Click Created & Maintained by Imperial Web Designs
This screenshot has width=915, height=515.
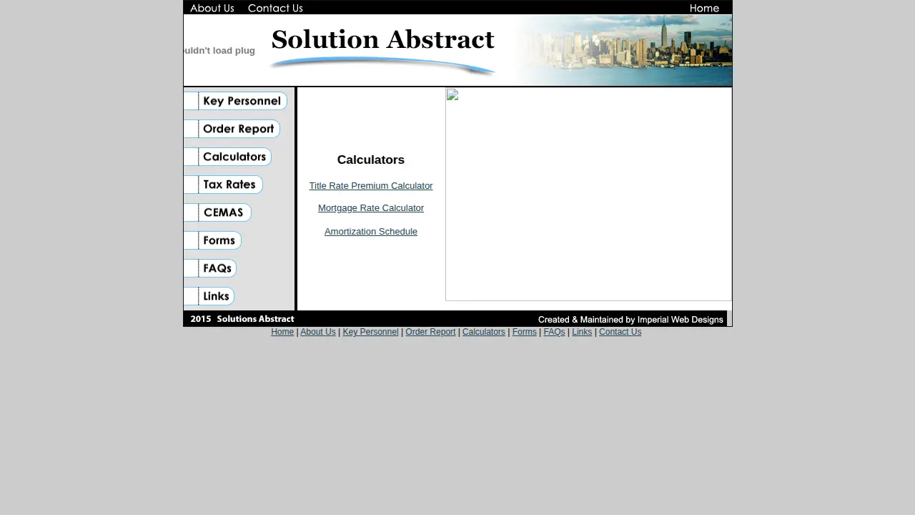(x=630, y=320)
